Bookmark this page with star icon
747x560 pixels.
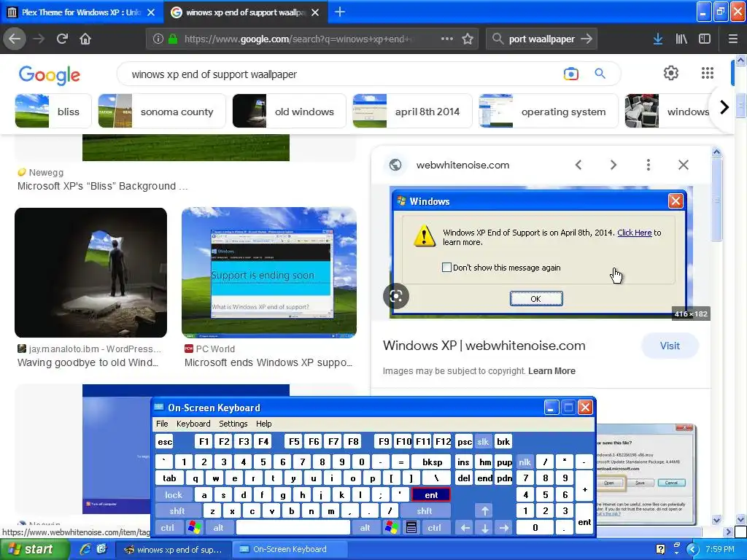(468, 39)
